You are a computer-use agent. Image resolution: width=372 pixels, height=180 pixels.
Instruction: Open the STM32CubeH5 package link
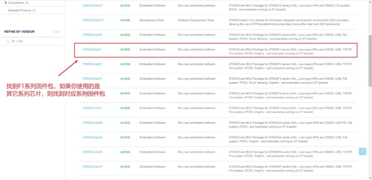point(93,152)
